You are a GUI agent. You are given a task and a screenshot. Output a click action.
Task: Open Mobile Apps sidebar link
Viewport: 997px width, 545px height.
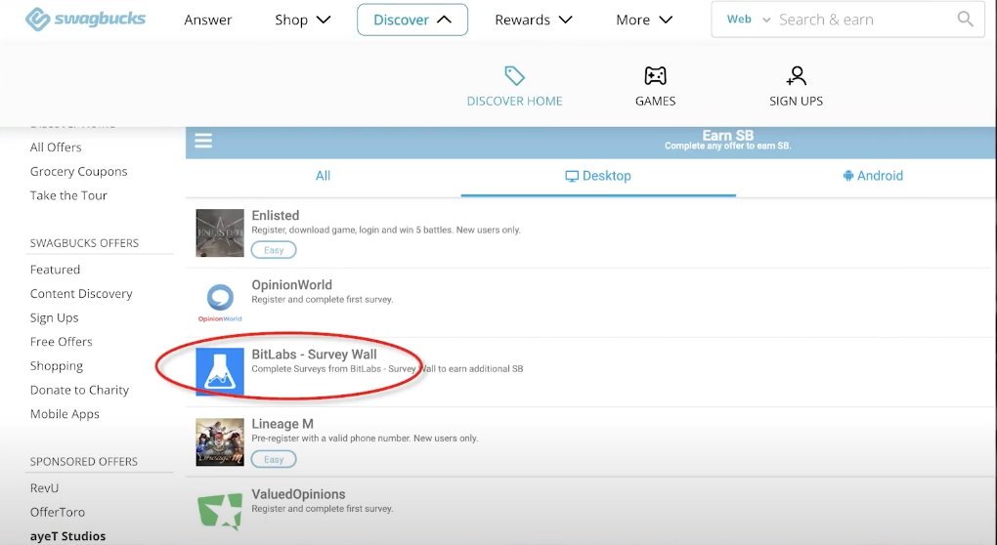[x=65, y=414]
